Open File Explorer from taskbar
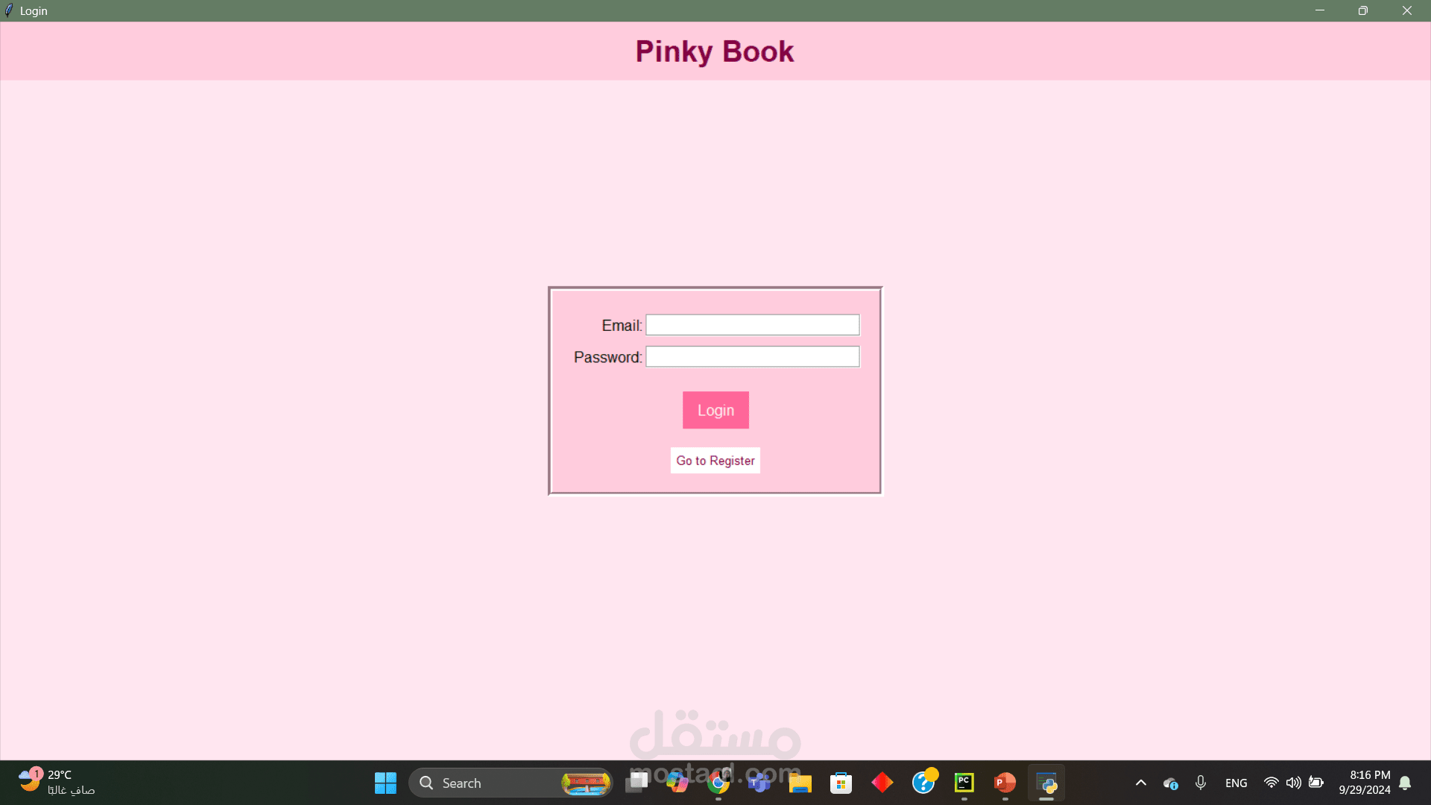This screenshot has height=805, width=1431. 800,783
